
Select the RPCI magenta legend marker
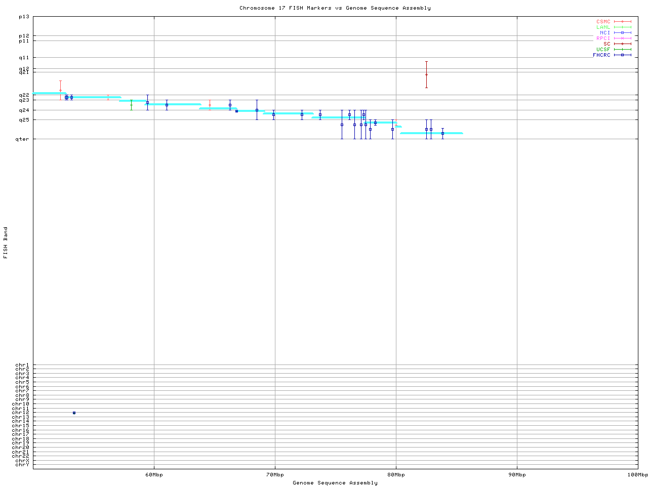pyautogui.click(x=622, y=38)
